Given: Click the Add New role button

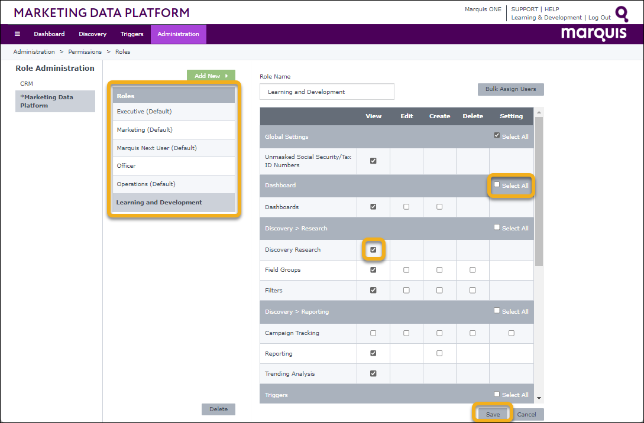Looking at the screenshot, I should (x=211, y=76).
